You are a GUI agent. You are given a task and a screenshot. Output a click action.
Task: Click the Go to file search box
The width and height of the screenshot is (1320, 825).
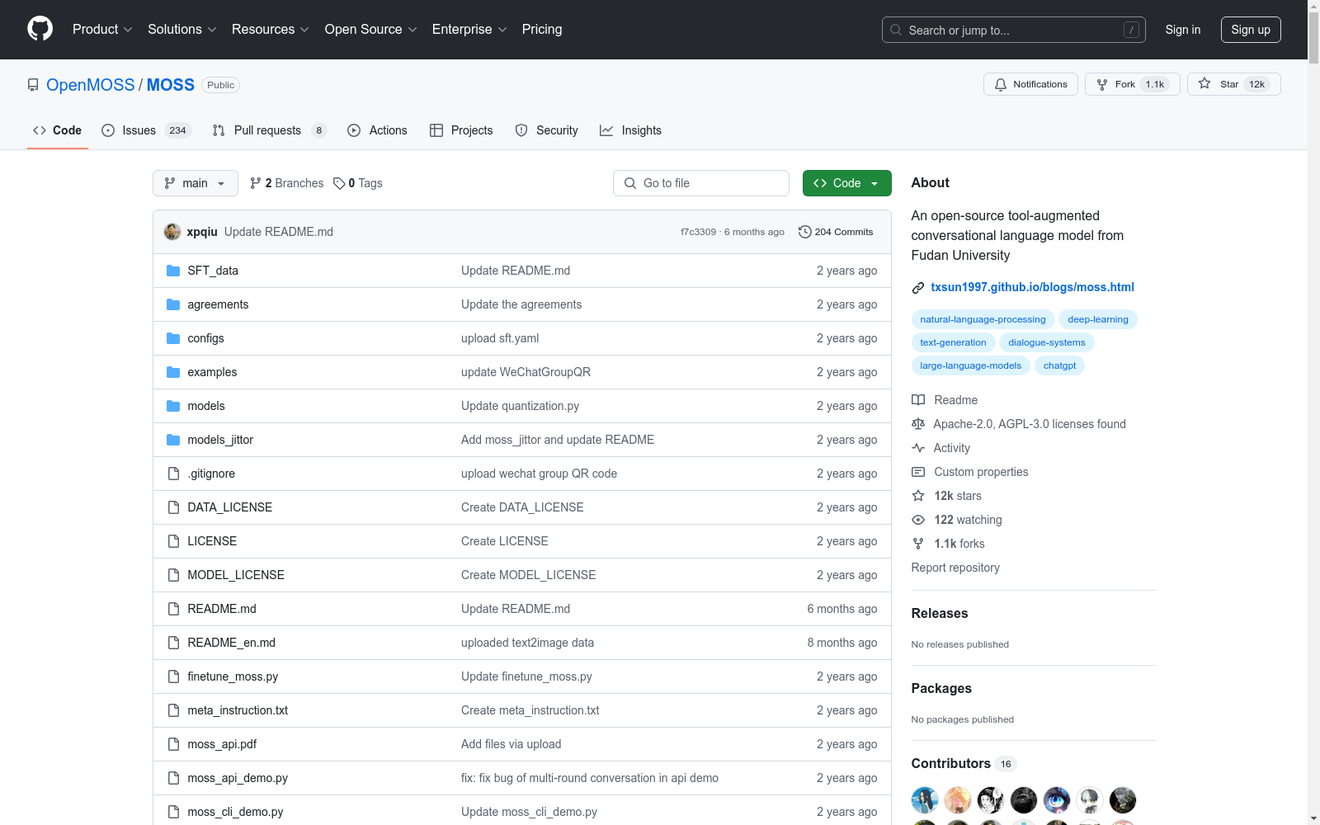coord(701,183)
